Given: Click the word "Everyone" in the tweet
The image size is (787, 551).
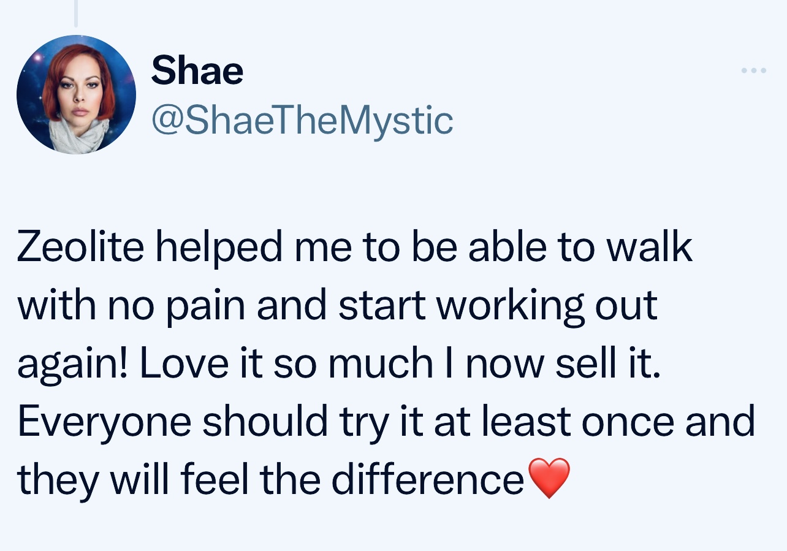Looking at the screenshot, I should pos(104,422).
